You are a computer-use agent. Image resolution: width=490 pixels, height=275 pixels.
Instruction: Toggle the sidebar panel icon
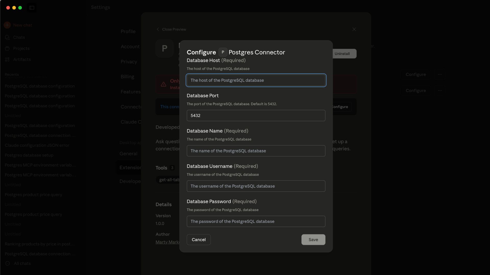32,8
